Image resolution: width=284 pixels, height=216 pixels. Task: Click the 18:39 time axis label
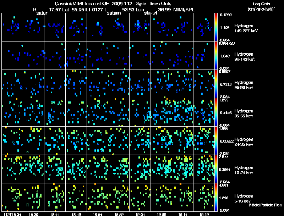pos(33,214)
